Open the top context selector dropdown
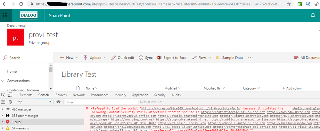 [x=34, y=102]
